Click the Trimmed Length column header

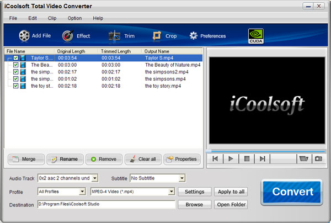[120, 51]
